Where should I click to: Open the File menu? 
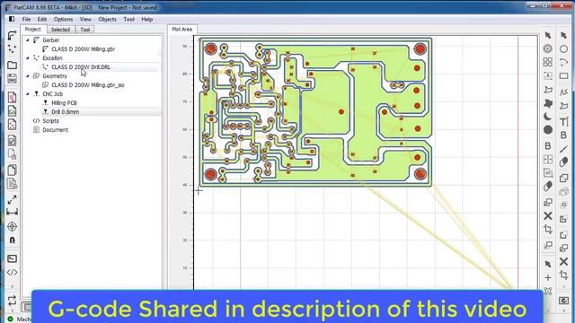click(x=26, y=19)
